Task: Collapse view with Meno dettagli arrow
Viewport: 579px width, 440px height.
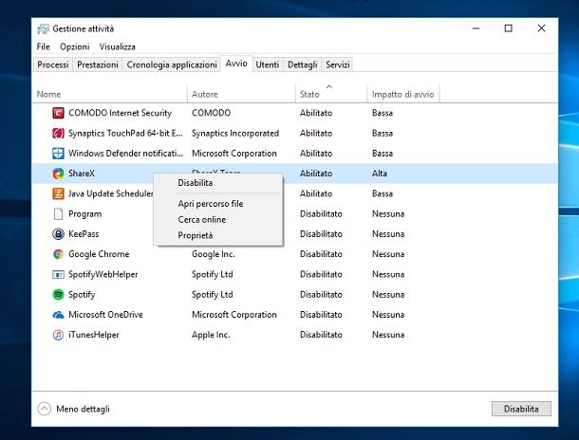Action: (x=44, y=409)
